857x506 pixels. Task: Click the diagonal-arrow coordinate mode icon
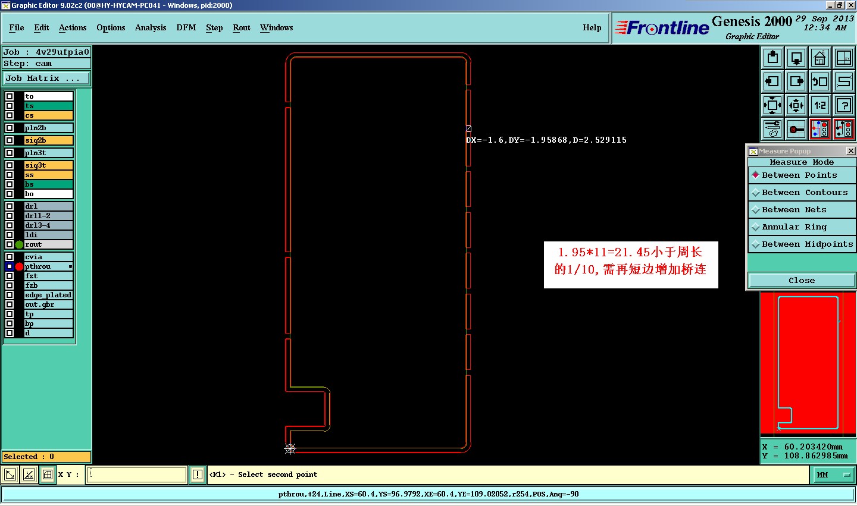click(x=10, y=474)
